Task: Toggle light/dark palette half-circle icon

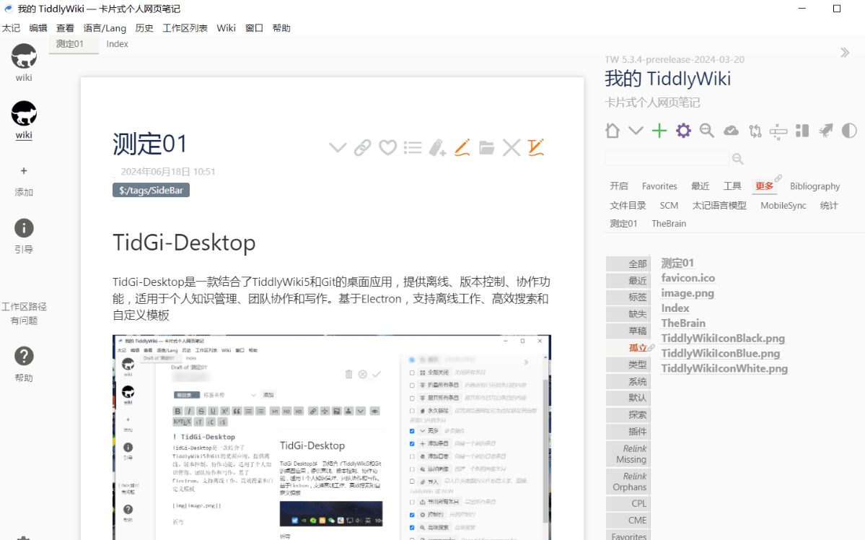Action: point(850,131)
